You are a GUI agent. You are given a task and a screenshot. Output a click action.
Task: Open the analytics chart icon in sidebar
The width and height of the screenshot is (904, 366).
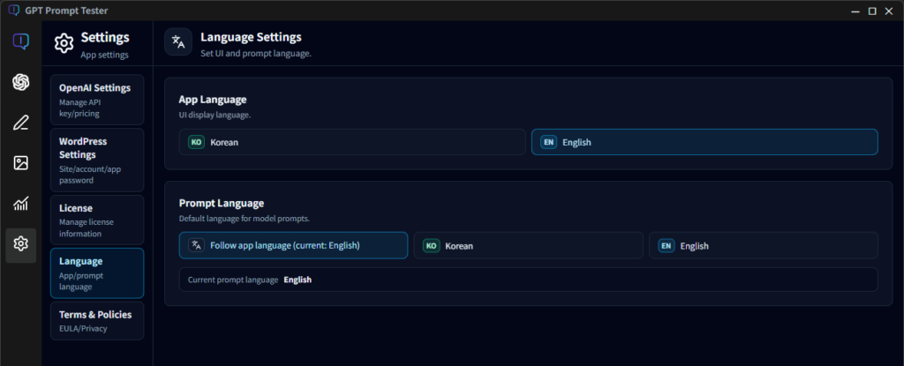(x=21, y=204)
